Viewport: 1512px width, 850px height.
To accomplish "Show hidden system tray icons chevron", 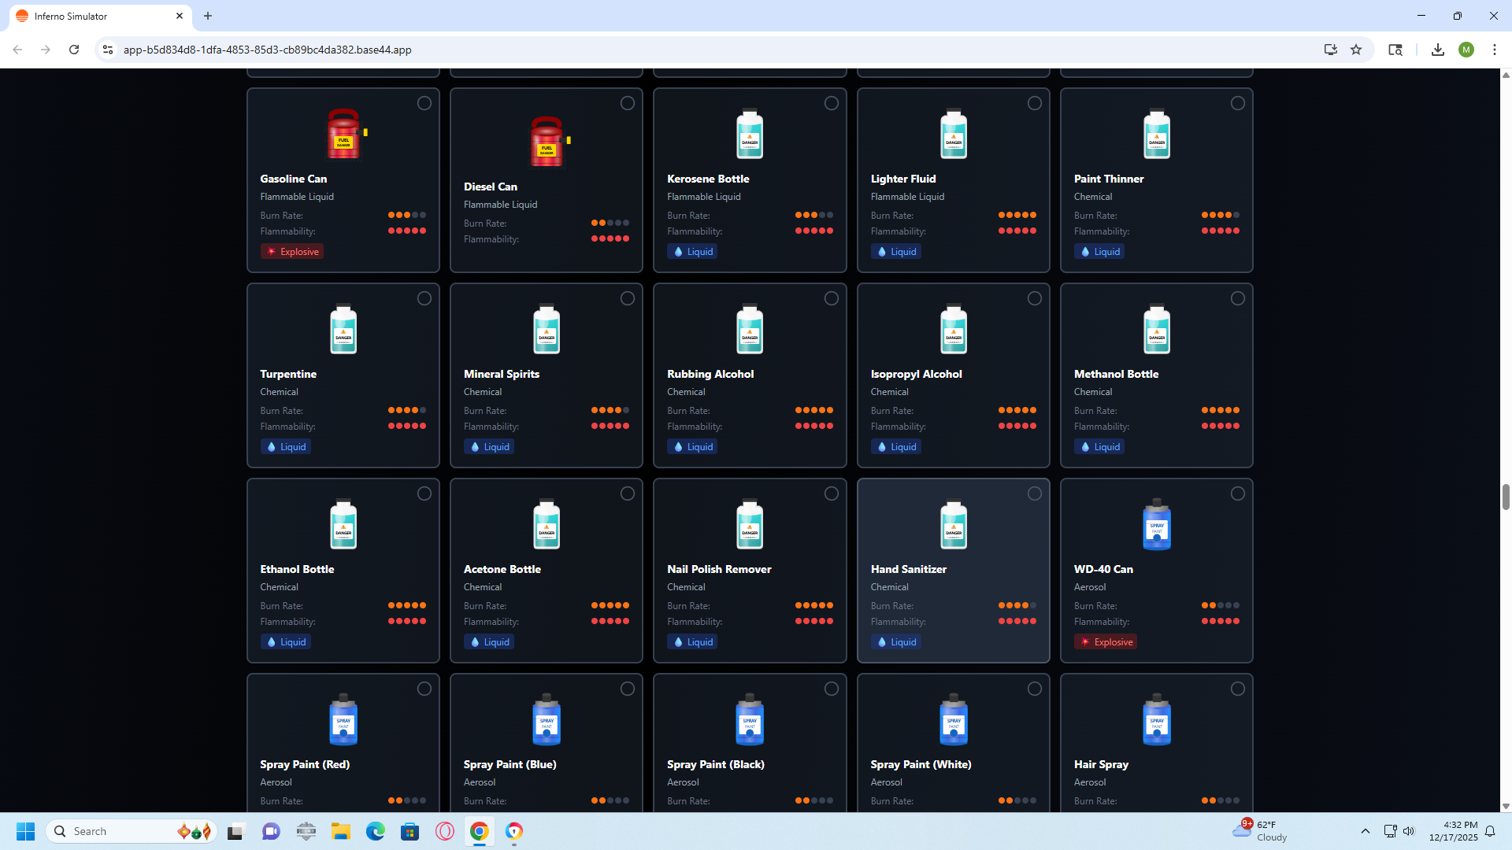I will (1365, 831).
